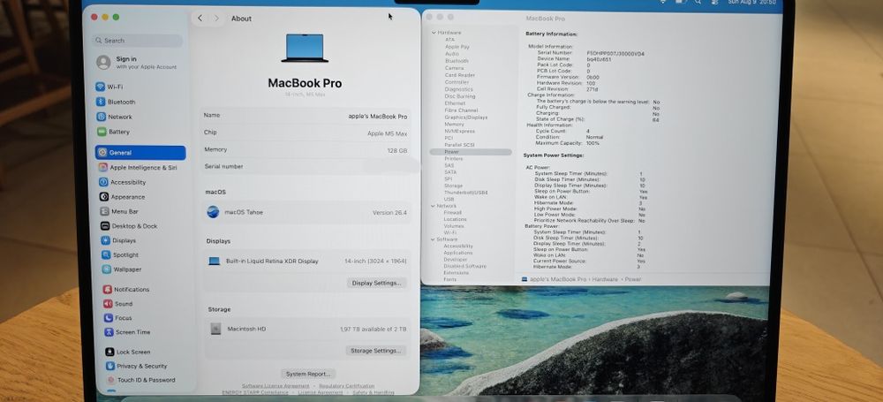The width and height of the screenshot is (883, 402).
Task: Click the "Version 26.4" text
Action: tap(389, 213)
